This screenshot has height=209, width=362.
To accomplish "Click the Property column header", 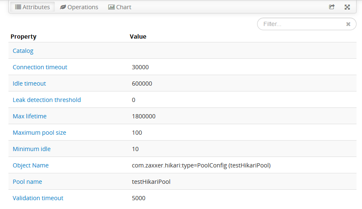I will point(24,37).
